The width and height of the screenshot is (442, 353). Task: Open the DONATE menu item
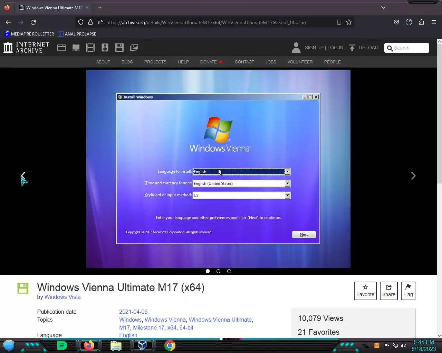[x=211, y=62]
